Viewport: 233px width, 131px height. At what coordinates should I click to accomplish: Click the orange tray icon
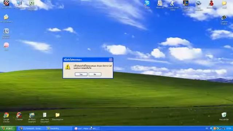[x=214, y=128]
